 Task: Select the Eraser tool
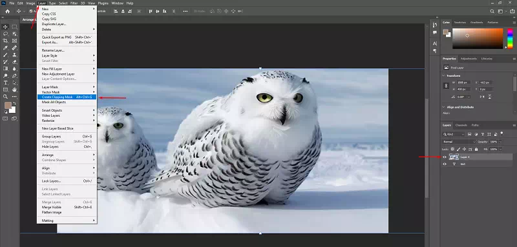14,61
